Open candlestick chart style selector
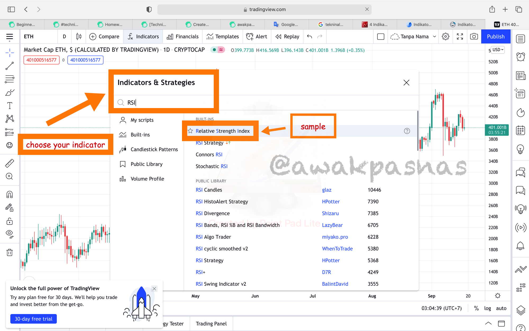529x331 pixels. point(79,37)
